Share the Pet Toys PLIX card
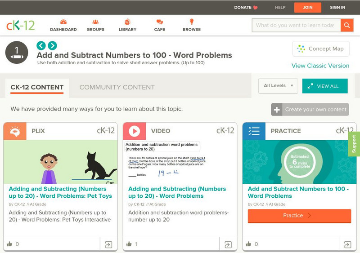 click(108, 244)
